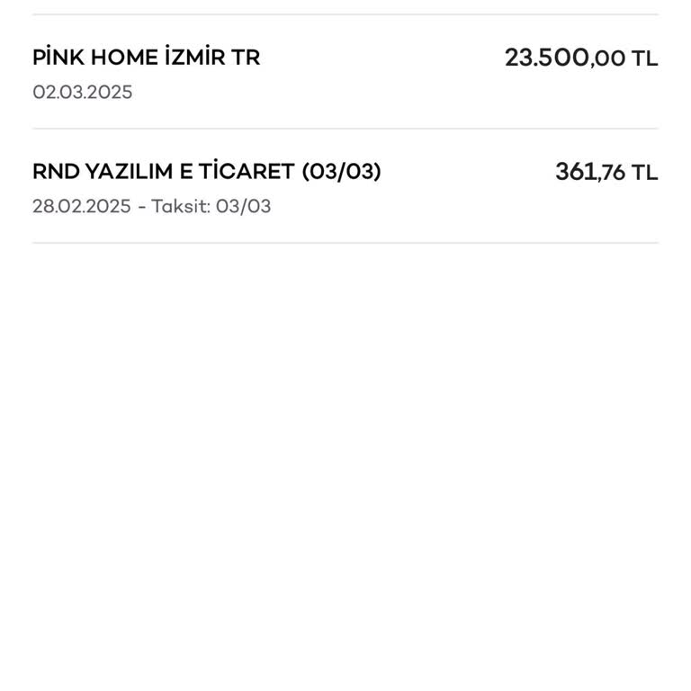Tap the ,76 decimals of the second amount

(611, 173)
